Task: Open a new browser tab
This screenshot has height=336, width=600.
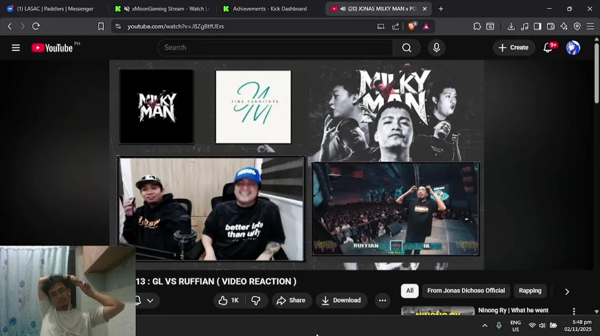Action: [x=441, y=8]
